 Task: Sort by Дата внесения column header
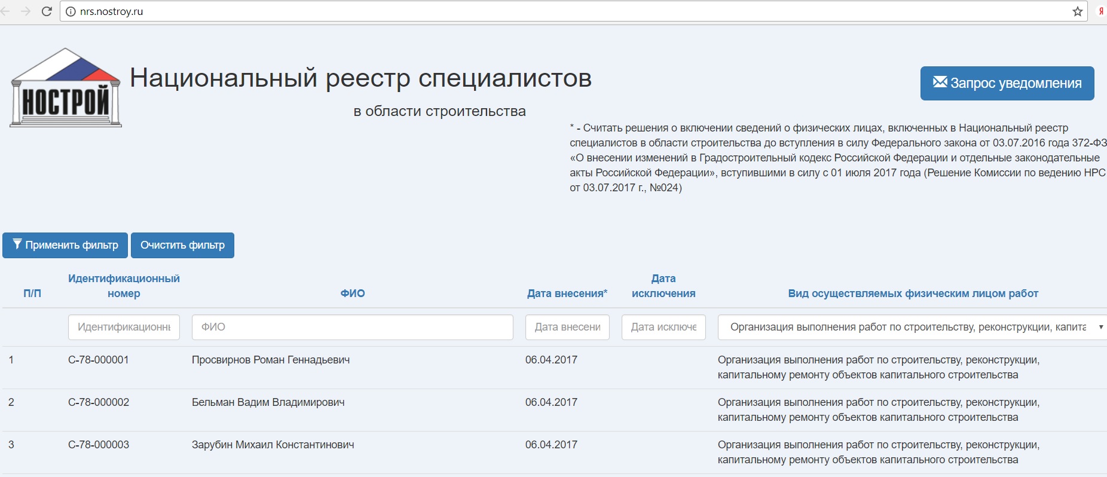[567, 293]
